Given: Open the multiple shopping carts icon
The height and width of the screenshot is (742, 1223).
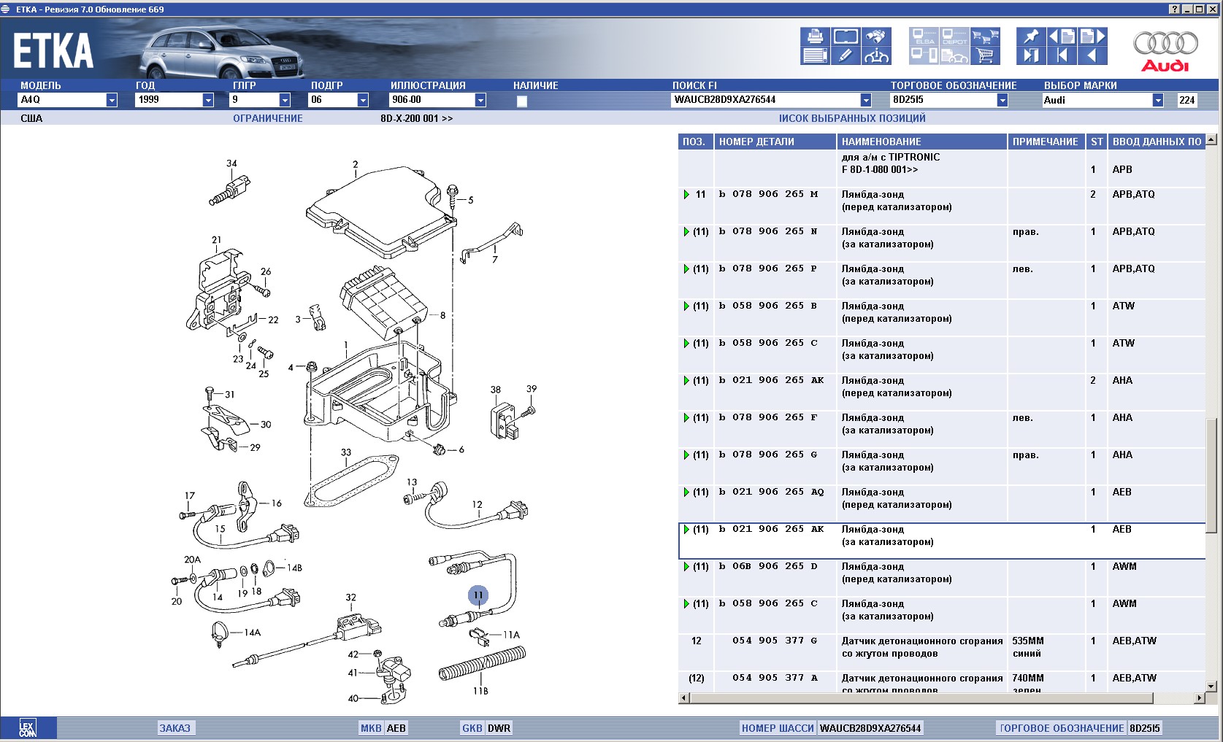Looking at the screenshot, I should click(985, 36).
